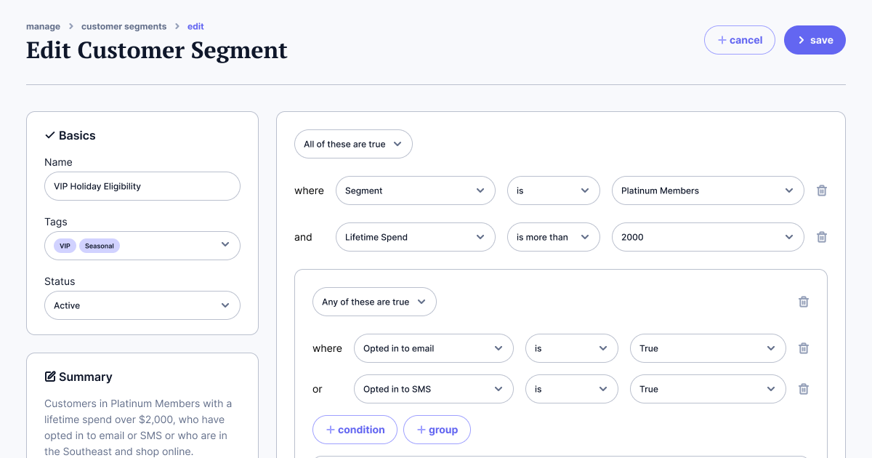Click the Basics heading
Screen dimensions: 872x458
click(77, 135)
